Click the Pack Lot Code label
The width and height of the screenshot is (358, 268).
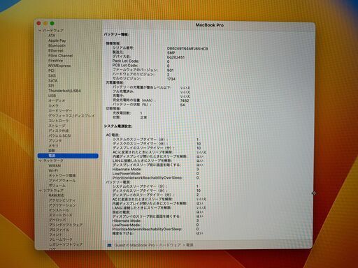tap(125, 61)
